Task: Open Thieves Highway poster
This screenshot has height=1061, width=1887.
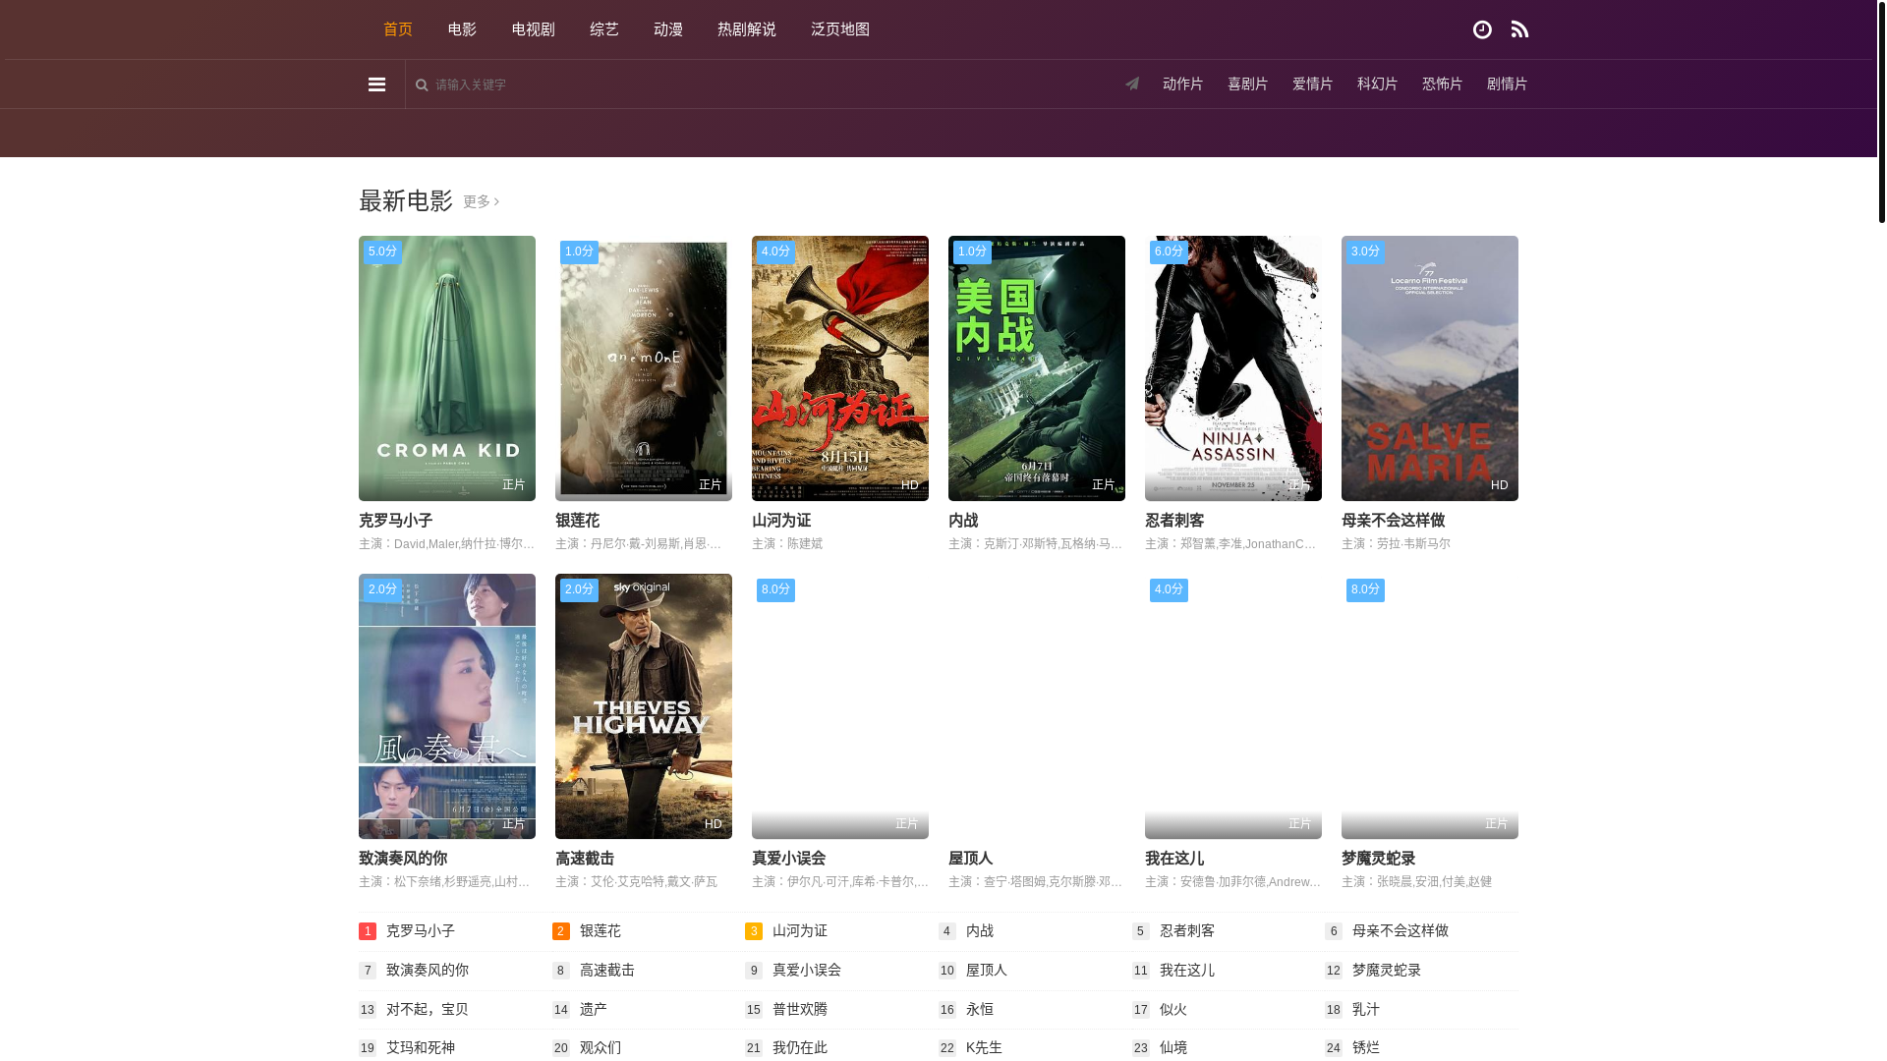Action: [644, 706]
